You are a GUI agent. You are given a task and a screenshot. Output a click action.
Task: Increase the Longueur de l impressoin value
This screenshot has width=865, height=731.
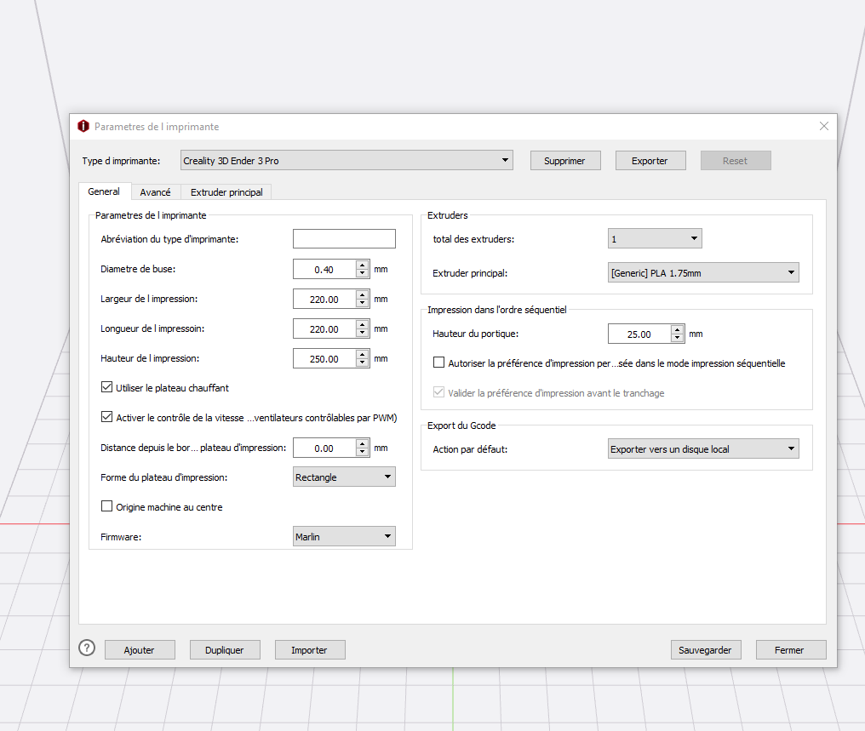(x=362, y=324)
